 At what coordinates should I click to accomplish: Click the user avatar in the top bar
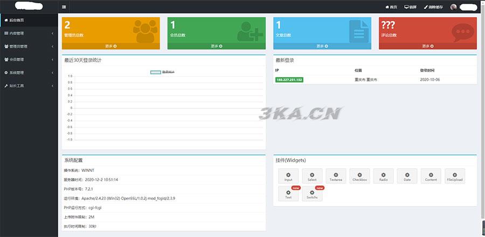tap(453, 7)
